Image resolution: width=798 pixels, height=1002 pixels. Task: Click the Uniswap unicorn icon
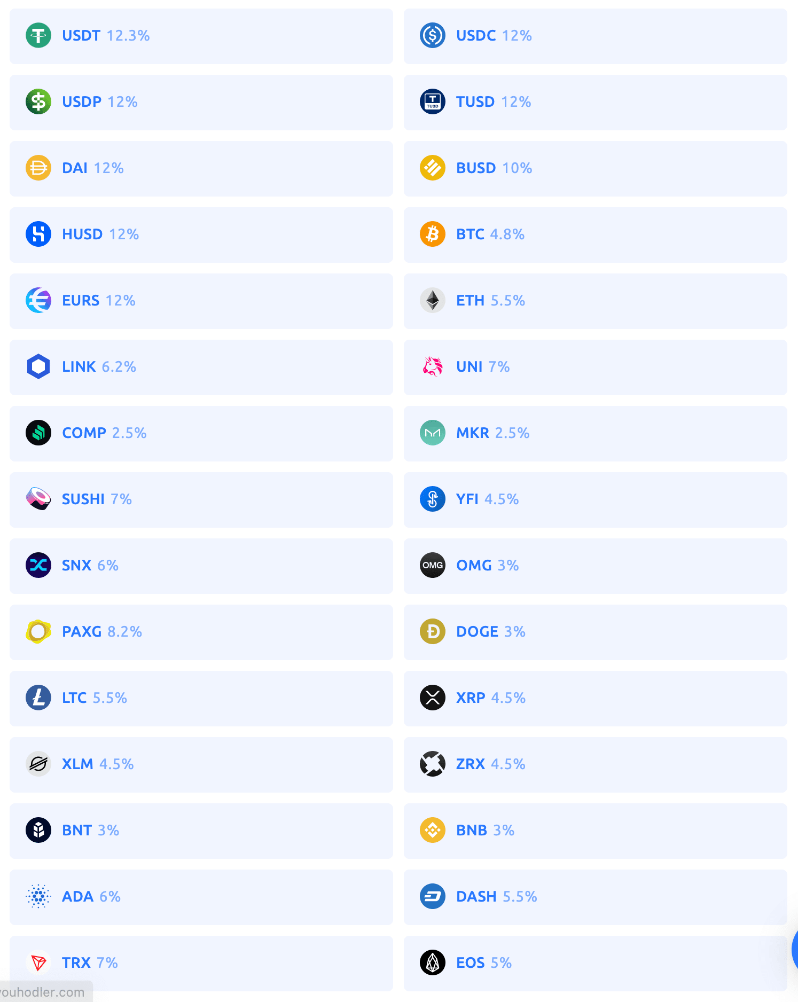432,366
